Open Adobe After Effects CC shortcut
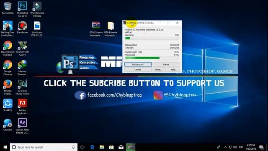This screenshot has width=268, height=151. point(22,126)
